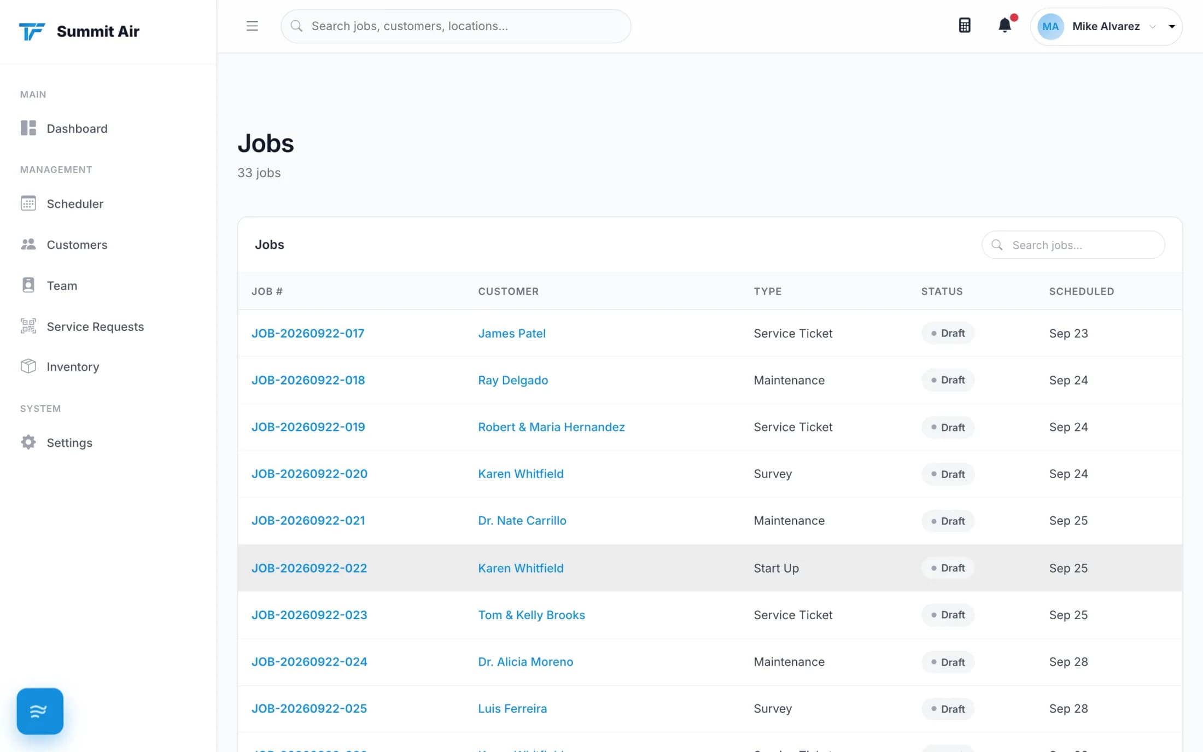
Task: Click the Team badge icon
Action: 28,285
